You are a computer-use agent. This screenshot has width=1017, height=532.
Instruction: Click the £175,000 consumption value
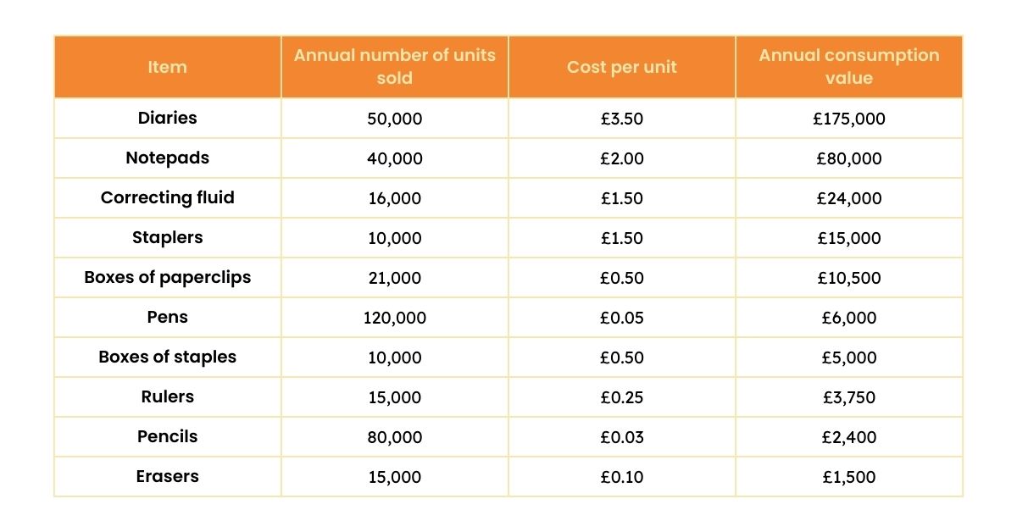[x=848, y=119]
